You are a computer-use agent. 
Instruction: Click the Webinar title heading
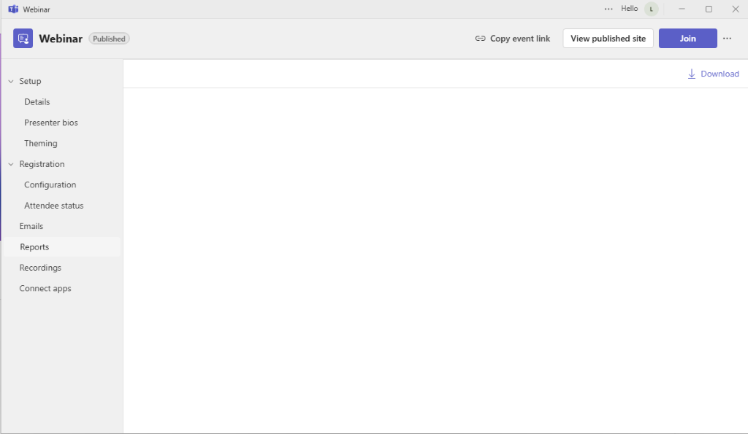(61, 39)
